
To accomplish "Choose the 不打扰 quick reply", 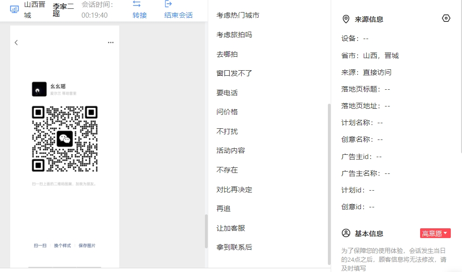I will tap(227, 132).
